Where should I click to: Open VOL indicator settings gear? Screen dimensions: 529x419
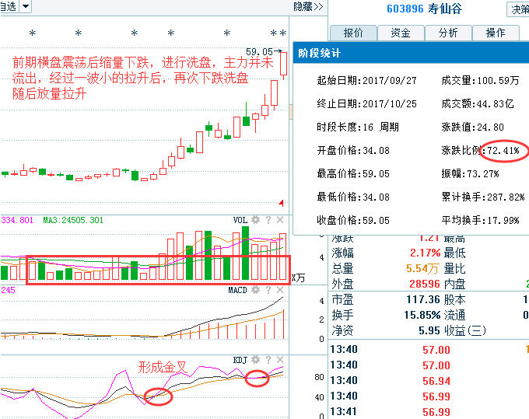[x=256, y=220]
